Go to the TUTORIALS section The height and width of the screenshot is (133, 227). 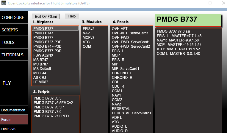coord(13,55)
